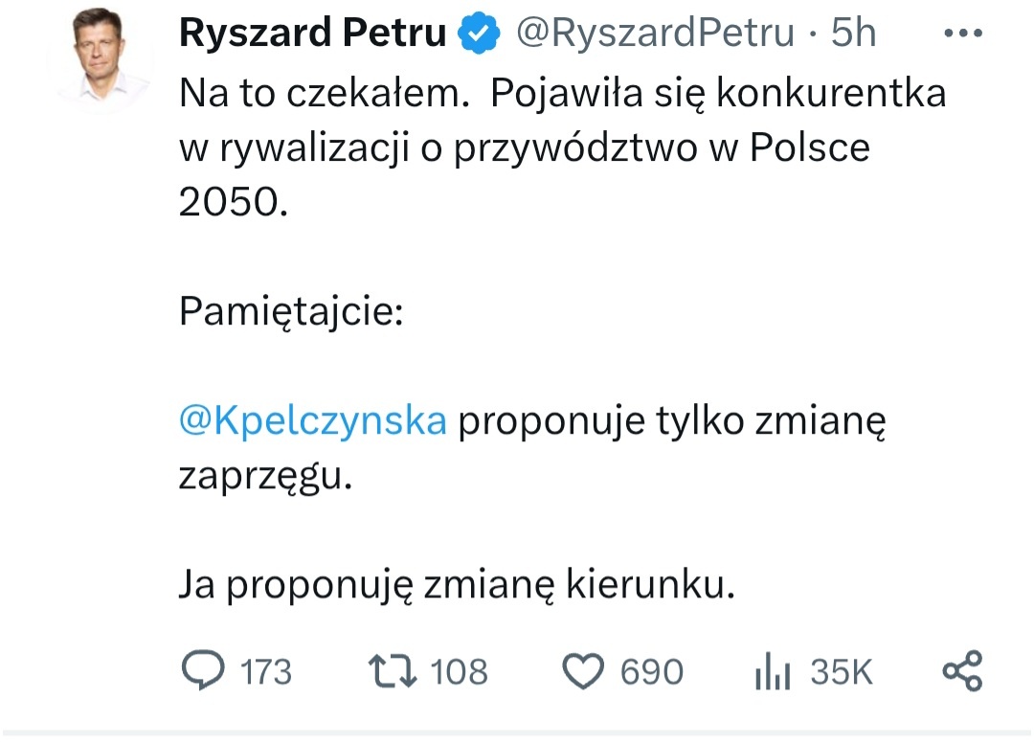Click the display name Ryszard Petru
Image resolution: width=1034 pixels, height=744 pixels.
[x=312, y=34]
